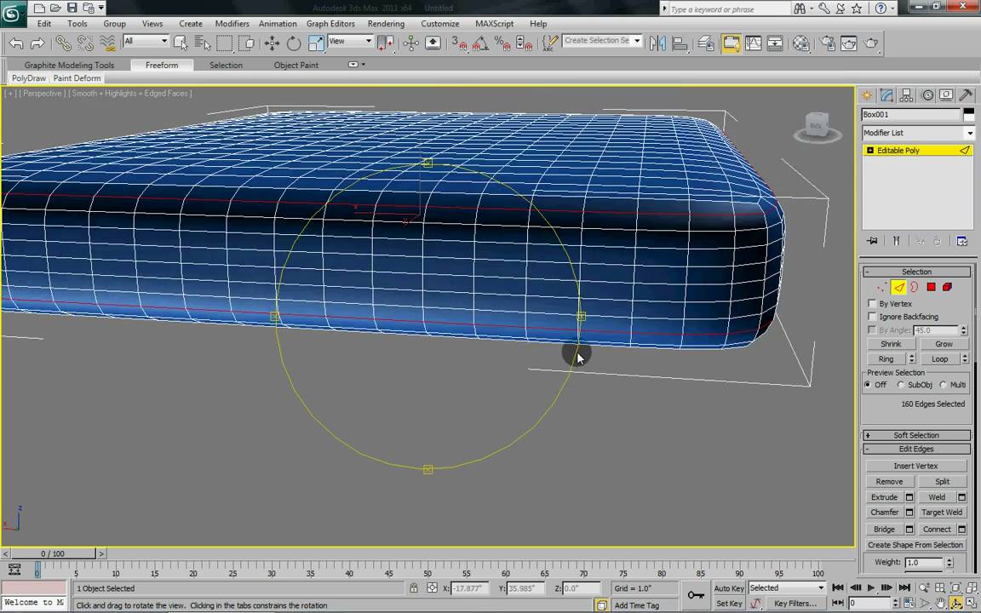
Task: Enable the By Vertex checkbox
Action: click(872, 303)
